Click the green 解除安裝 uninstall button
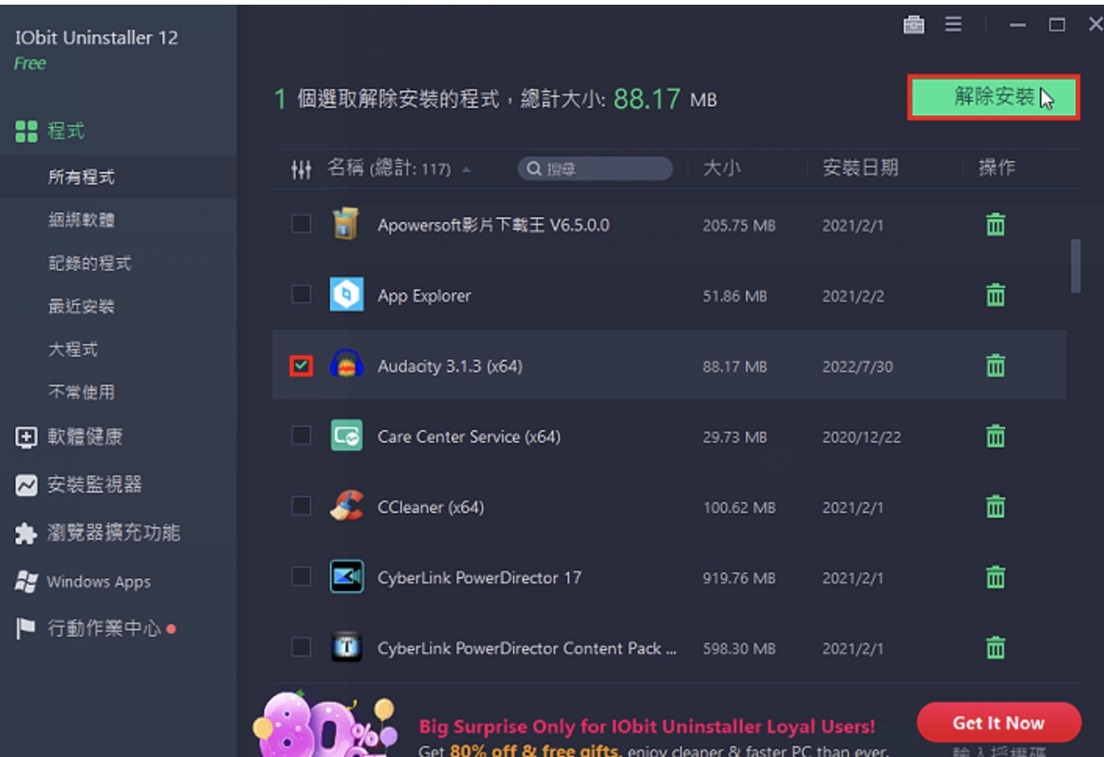Viewport: 1104px width, 757px height. (x=994, y=98)
